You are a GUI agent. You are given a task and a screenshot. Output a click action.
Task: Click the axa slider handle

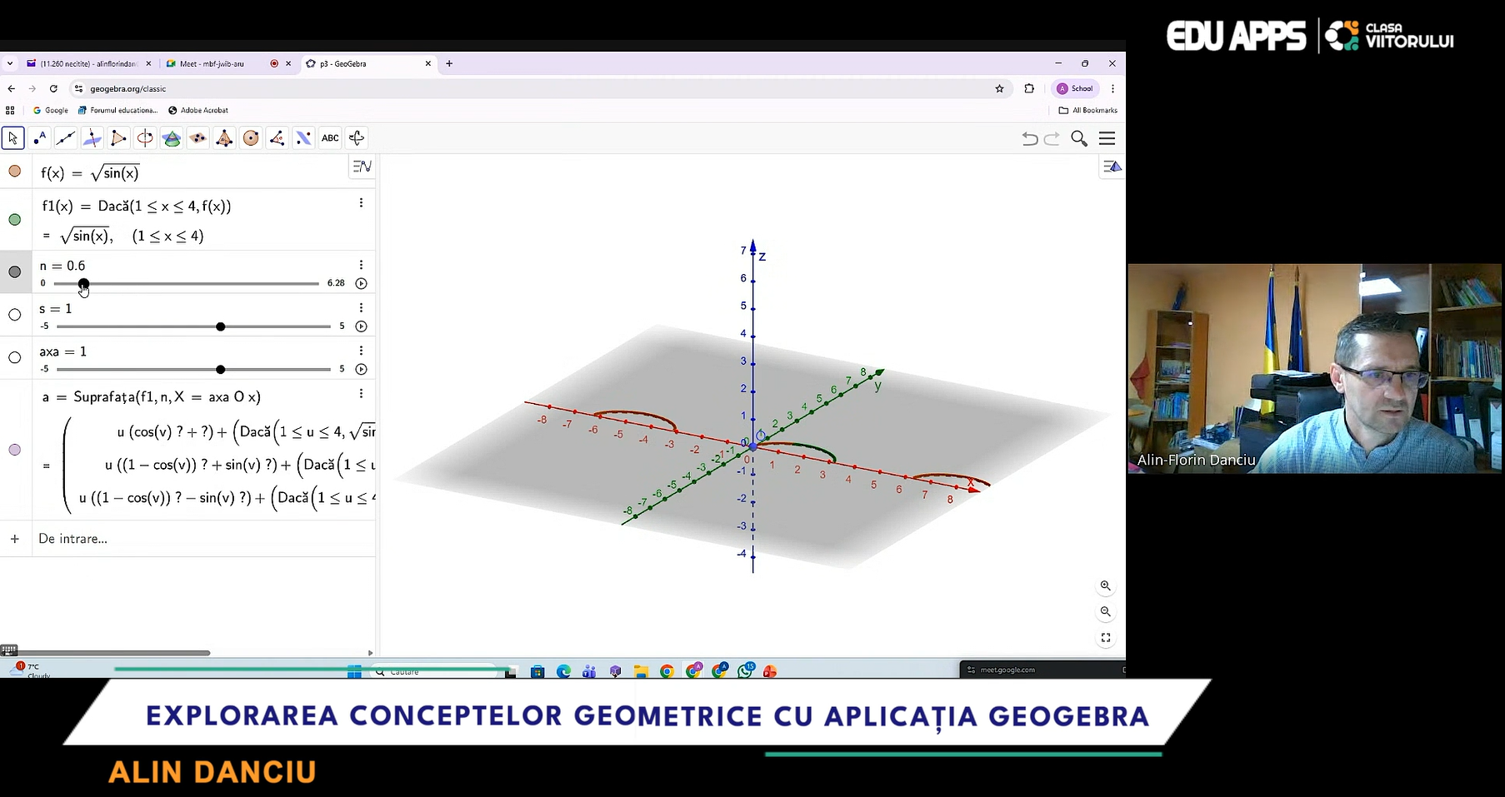click(x=220, y=369)
